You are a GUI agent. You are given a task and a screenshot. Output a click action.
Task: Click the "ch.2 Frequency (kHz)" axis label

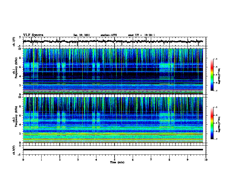(16, 116)
